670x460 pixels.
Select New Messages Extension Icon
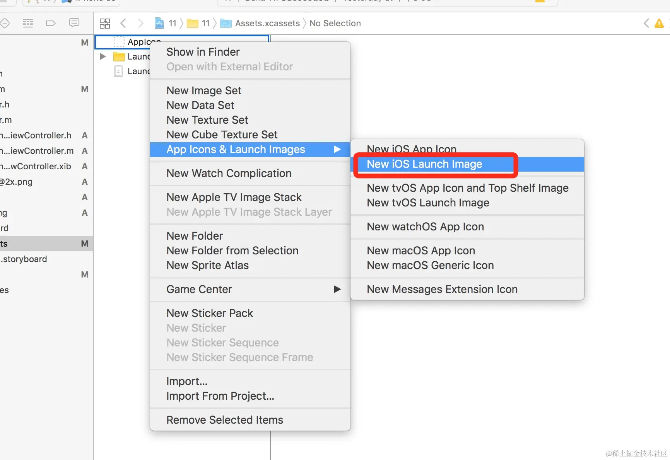pos(467,290)
